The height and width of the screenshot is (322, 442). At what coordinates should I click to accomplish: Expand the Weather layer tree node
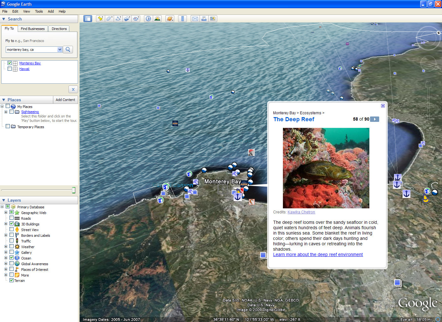click(6, 247)
